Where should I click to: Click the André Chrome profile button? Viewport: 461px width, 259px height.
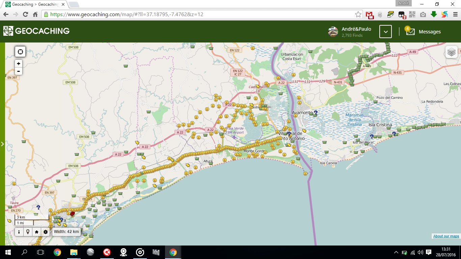[x=403, y=3]
